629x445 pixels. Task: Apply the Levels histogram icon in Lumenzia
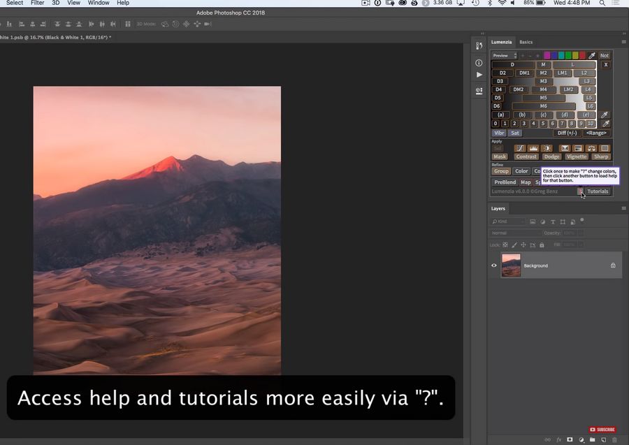(x=533, y=148)
